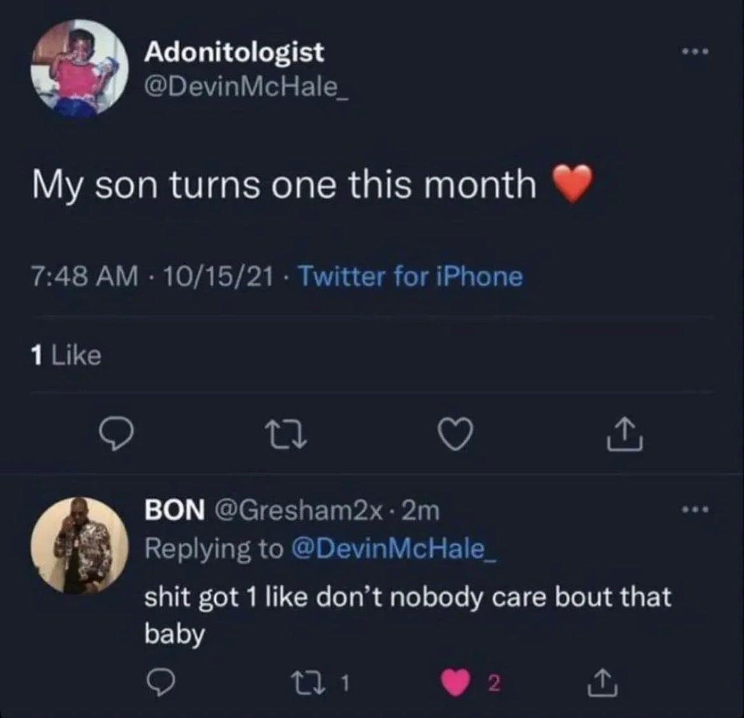Open the @DevinMcHale_ mention in 'Replying to'
Screen dimensions: 744x718
392,548
